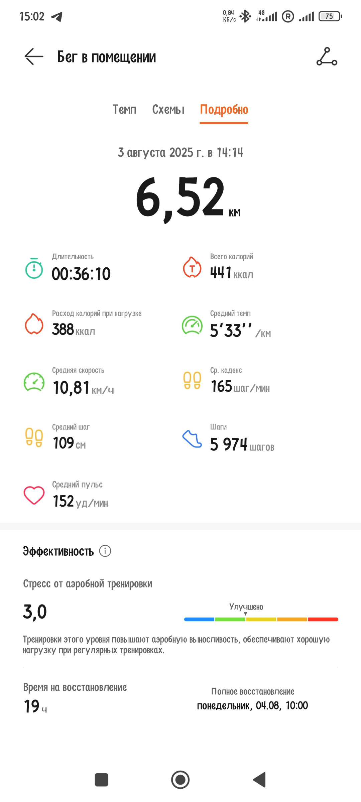Select the Подробно tab
Viewport: 361px width, 802px height.
224,110
